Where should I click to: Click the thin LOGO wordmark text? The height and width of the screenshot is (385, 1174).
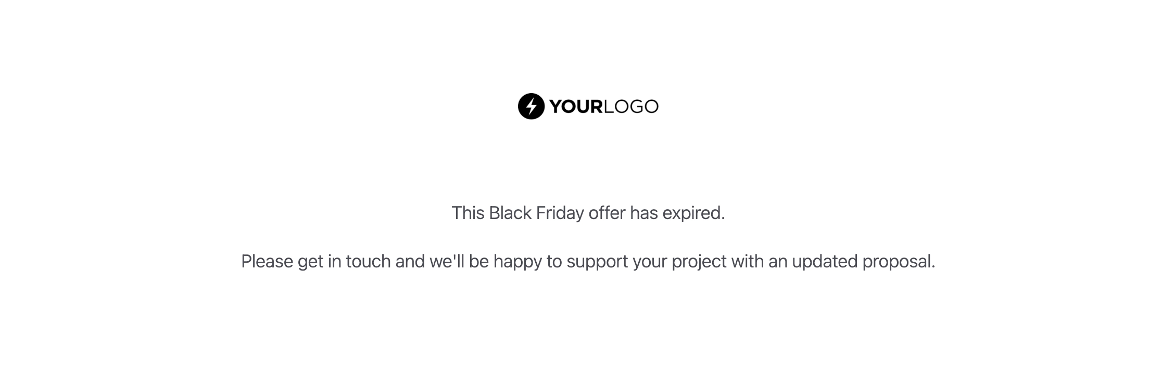pyautogui.click(x=631, y=107)
